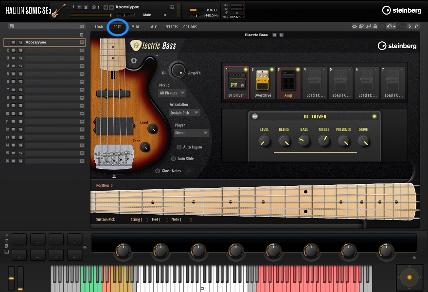Click the Electric Bass gear settings icon
The width and height of the screenshot is (428, 292).
(134, 61)
